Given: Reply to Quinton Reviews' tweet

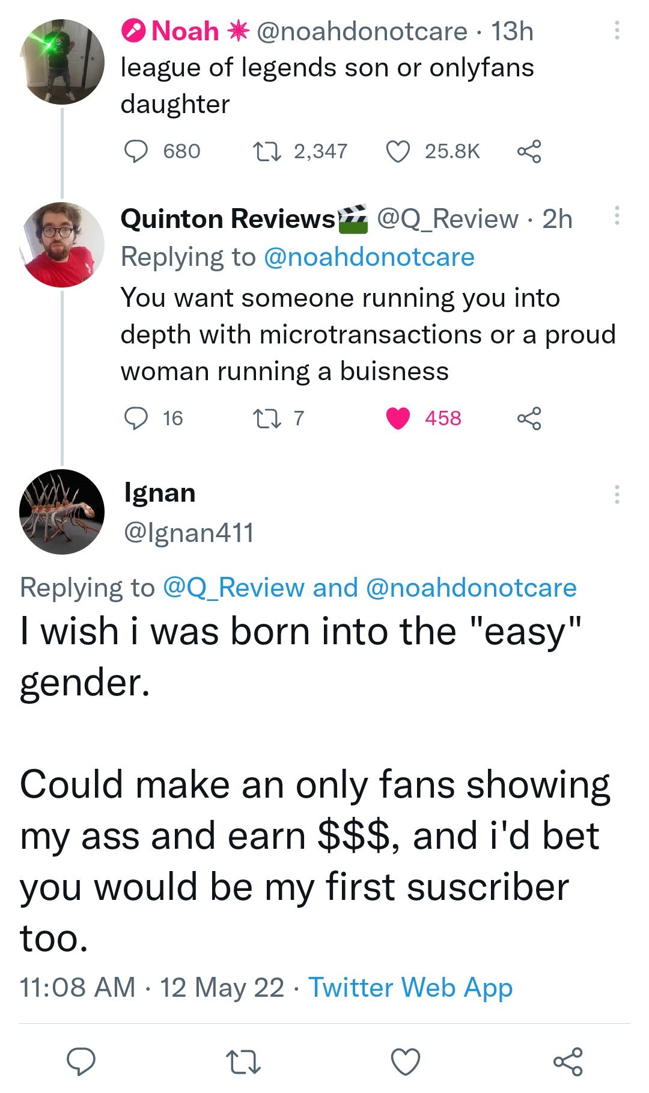Looking at the screenshot, I should pos(136,418).
